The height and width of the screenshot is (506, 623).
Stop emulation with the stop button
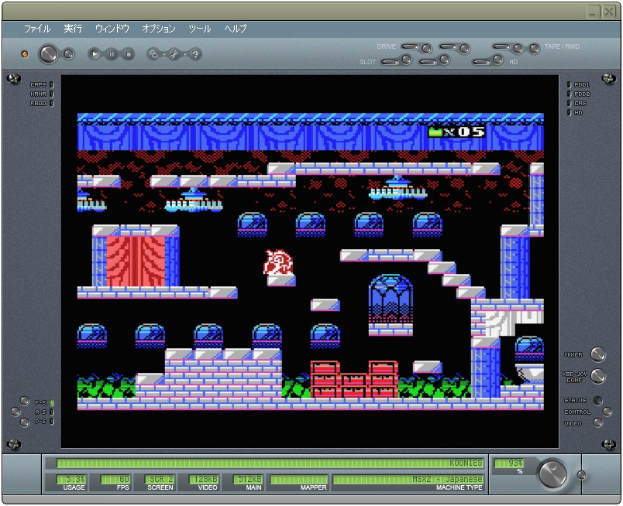point(129,53)
